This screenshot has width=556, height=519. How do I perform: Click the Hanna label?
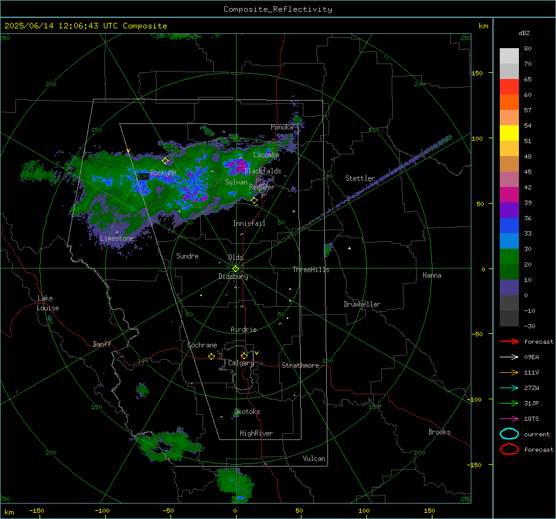coord(432,275)
